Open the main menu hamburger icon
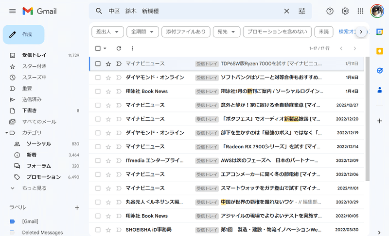Screen dimensions: 389x236 13,11
